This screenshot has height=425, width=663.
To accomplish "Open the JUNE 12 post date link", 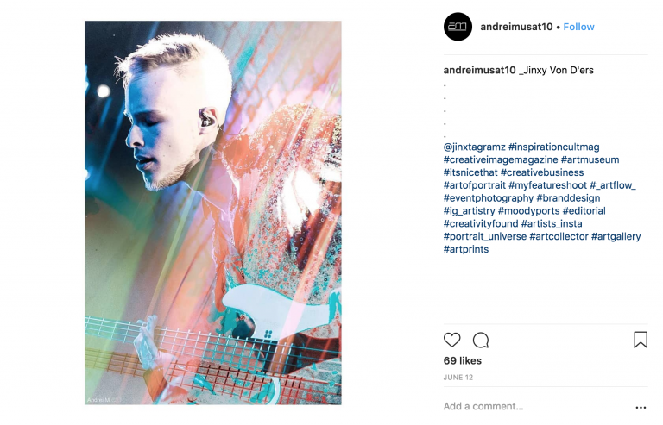I will [x=458, y=378].
